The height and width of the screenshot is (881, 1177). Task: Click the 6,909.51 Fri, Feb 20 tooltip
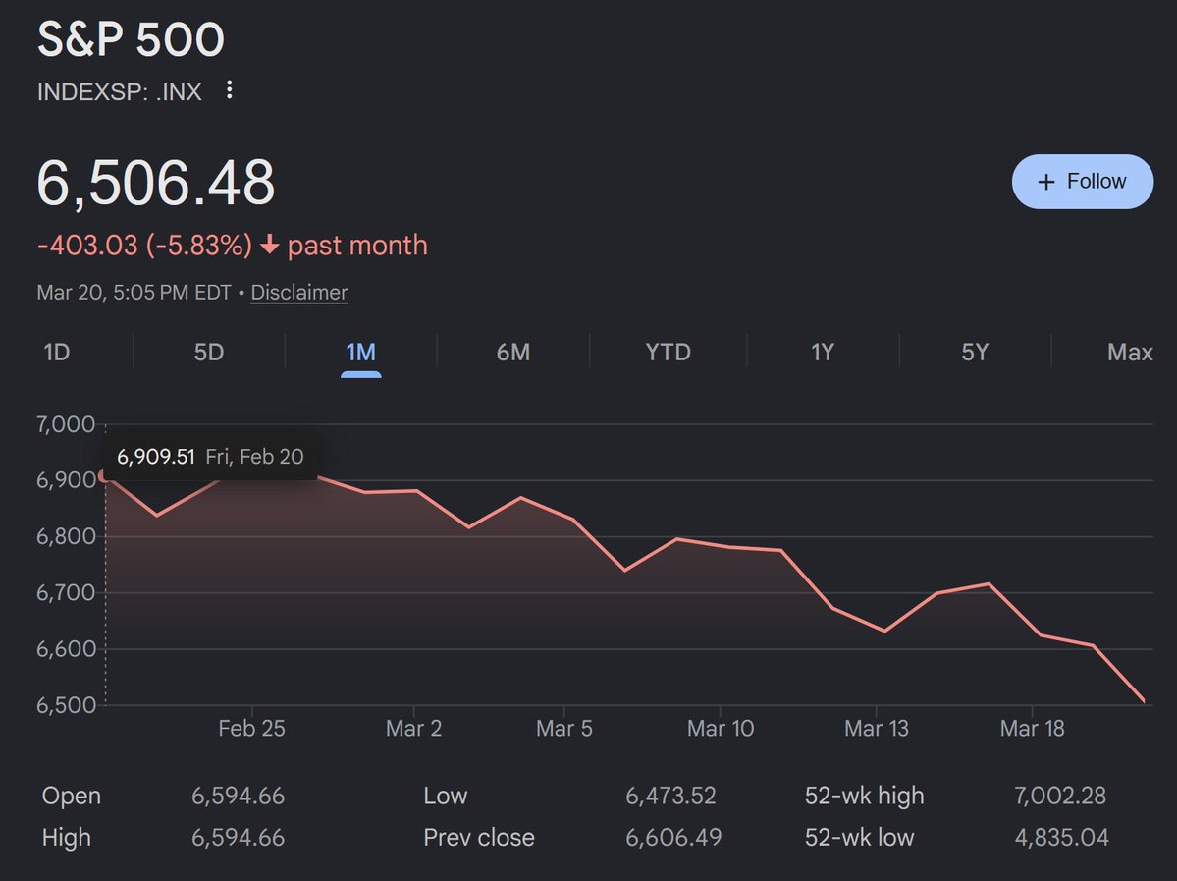pos(210,457)
